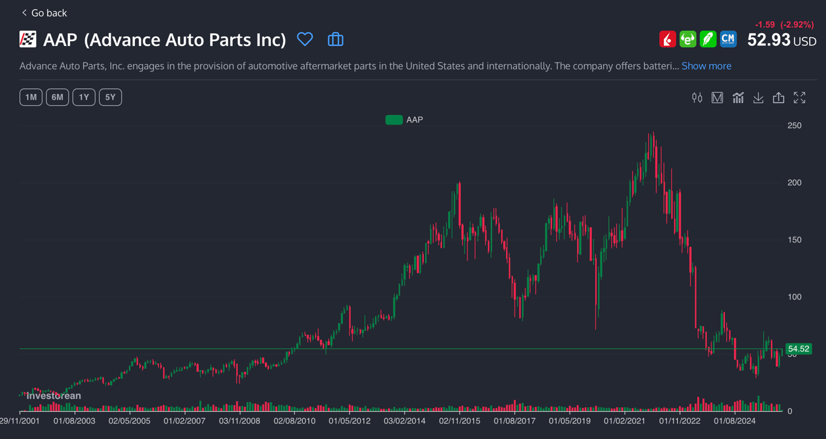The height and width of the screenshot is (439, 826).
Task: Open the red broker logo link
Action: (x=668, y=39)
